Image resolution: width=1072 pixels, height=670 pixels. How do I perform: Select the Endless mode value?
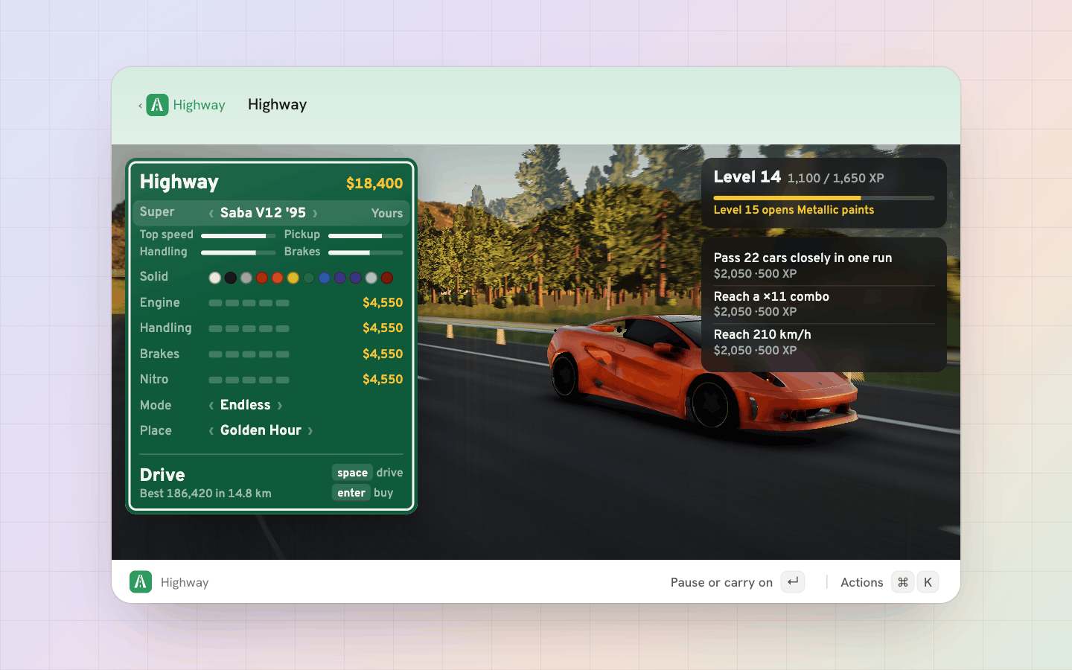(x=246, y=405)
